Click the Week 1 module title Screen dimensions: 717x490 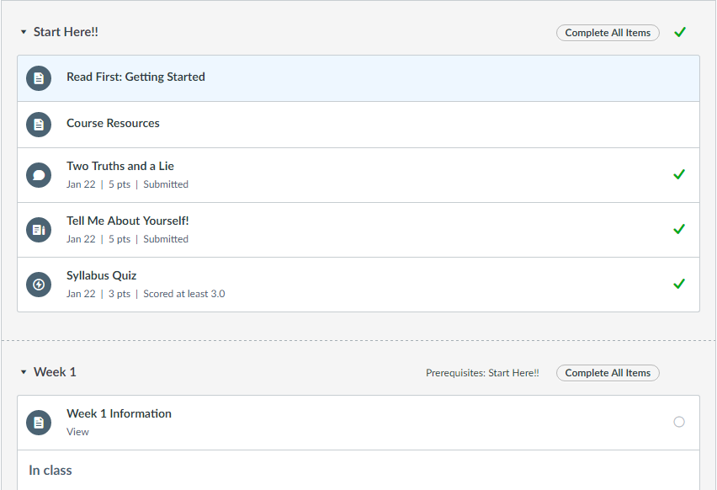55,372
